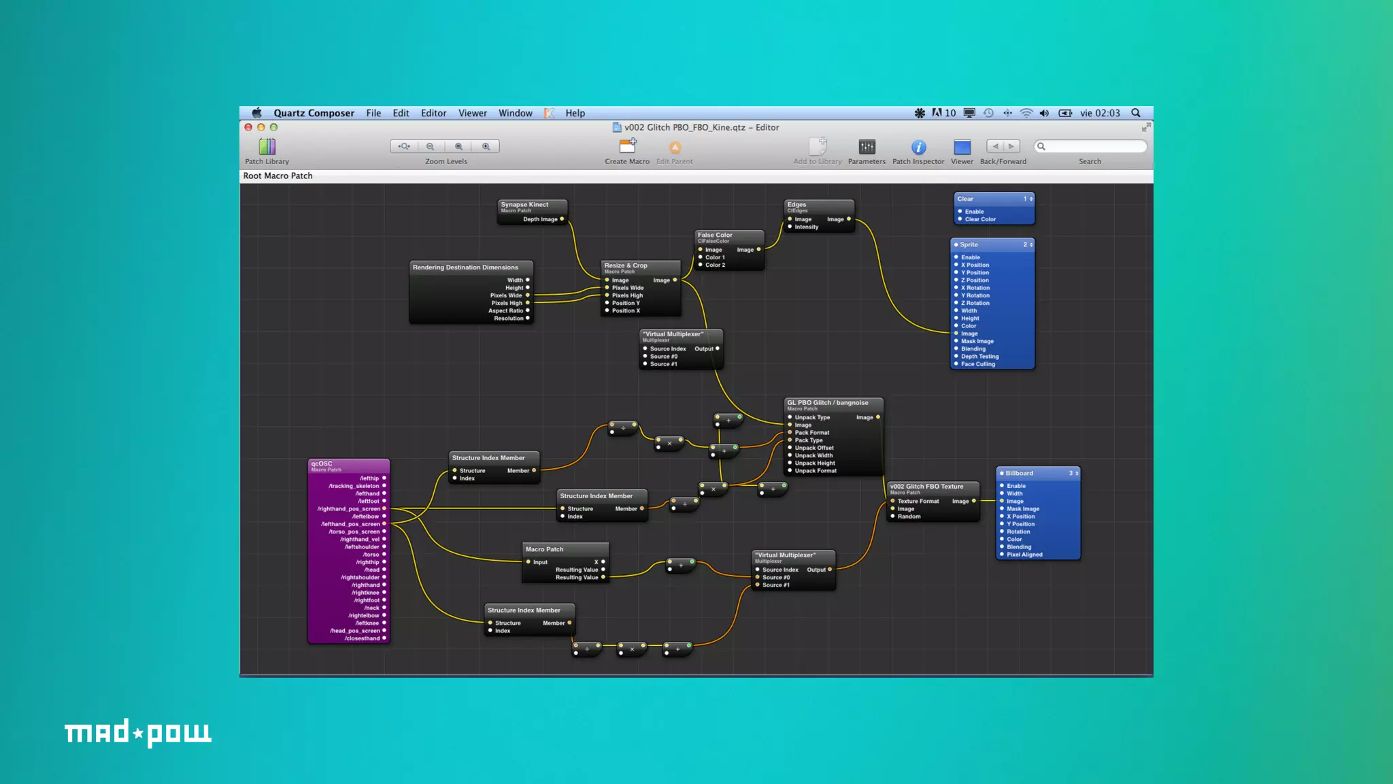Go forward with the Forward arrow button
The width and height of the screenshot is (1393, 784).
pyautogui.click(x=1011, y=146)
